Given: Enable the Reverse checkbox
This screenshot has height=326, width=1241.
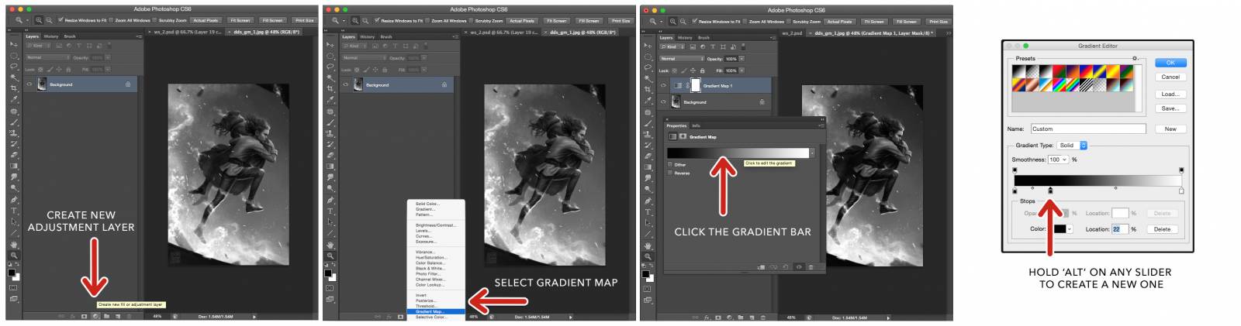Looking at the screenshot, I should click(x=670, y=173).
